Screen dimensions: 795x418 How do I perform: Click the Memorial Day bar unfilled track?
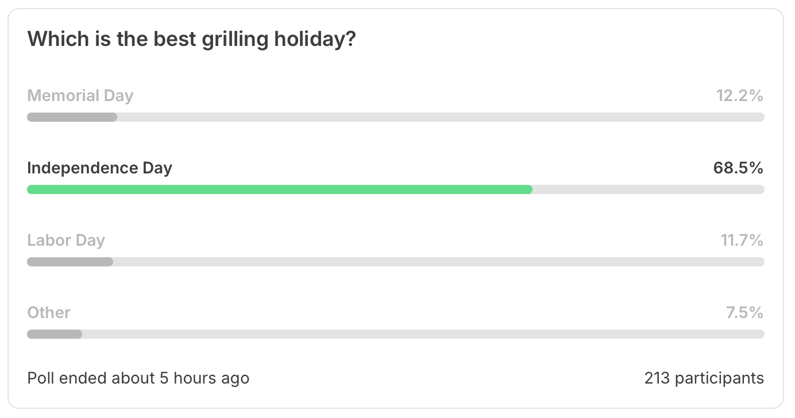coord(441,117)
